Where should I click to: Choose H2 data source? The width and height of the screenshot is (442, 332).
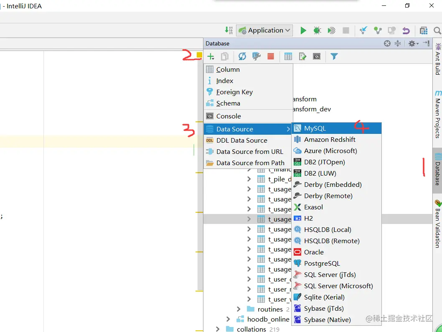point(337,218)
